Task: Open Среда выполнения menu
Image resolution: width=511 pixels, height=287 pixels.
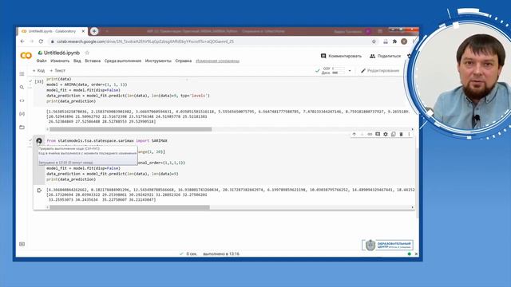Action: (122, 61)
